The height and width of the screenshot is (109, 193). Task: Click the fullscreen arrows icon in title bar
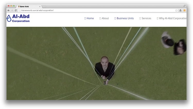point(185,6)
